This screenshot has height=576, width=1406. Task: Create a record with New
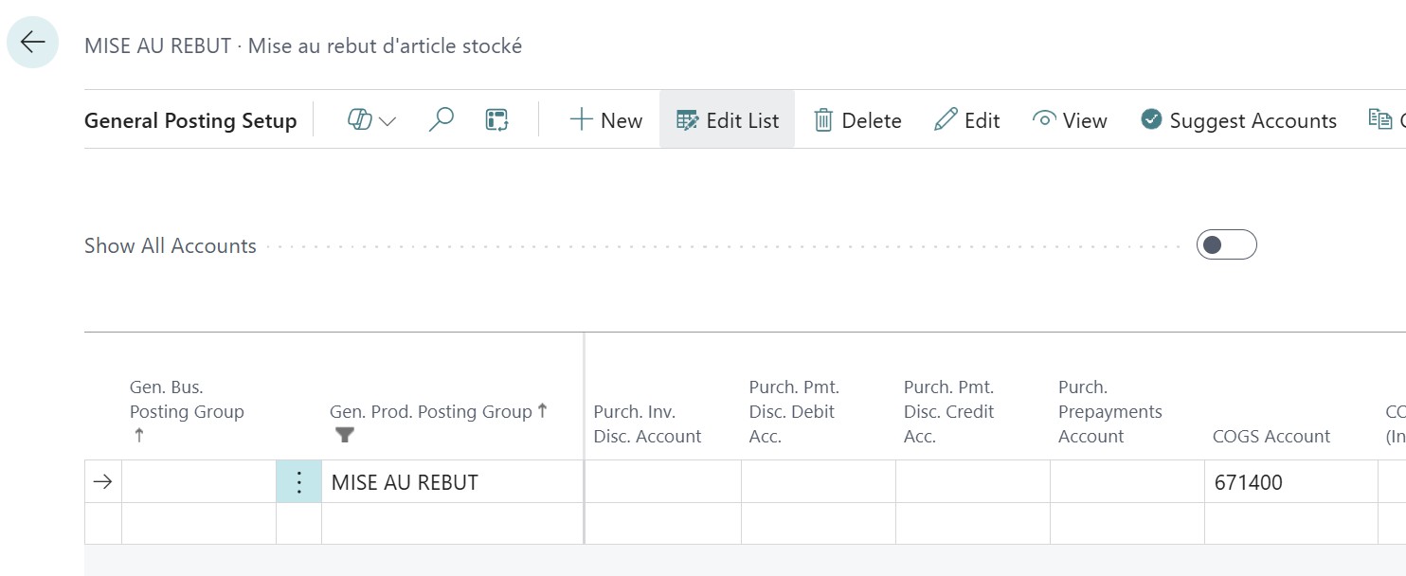[x=605, y=119]
